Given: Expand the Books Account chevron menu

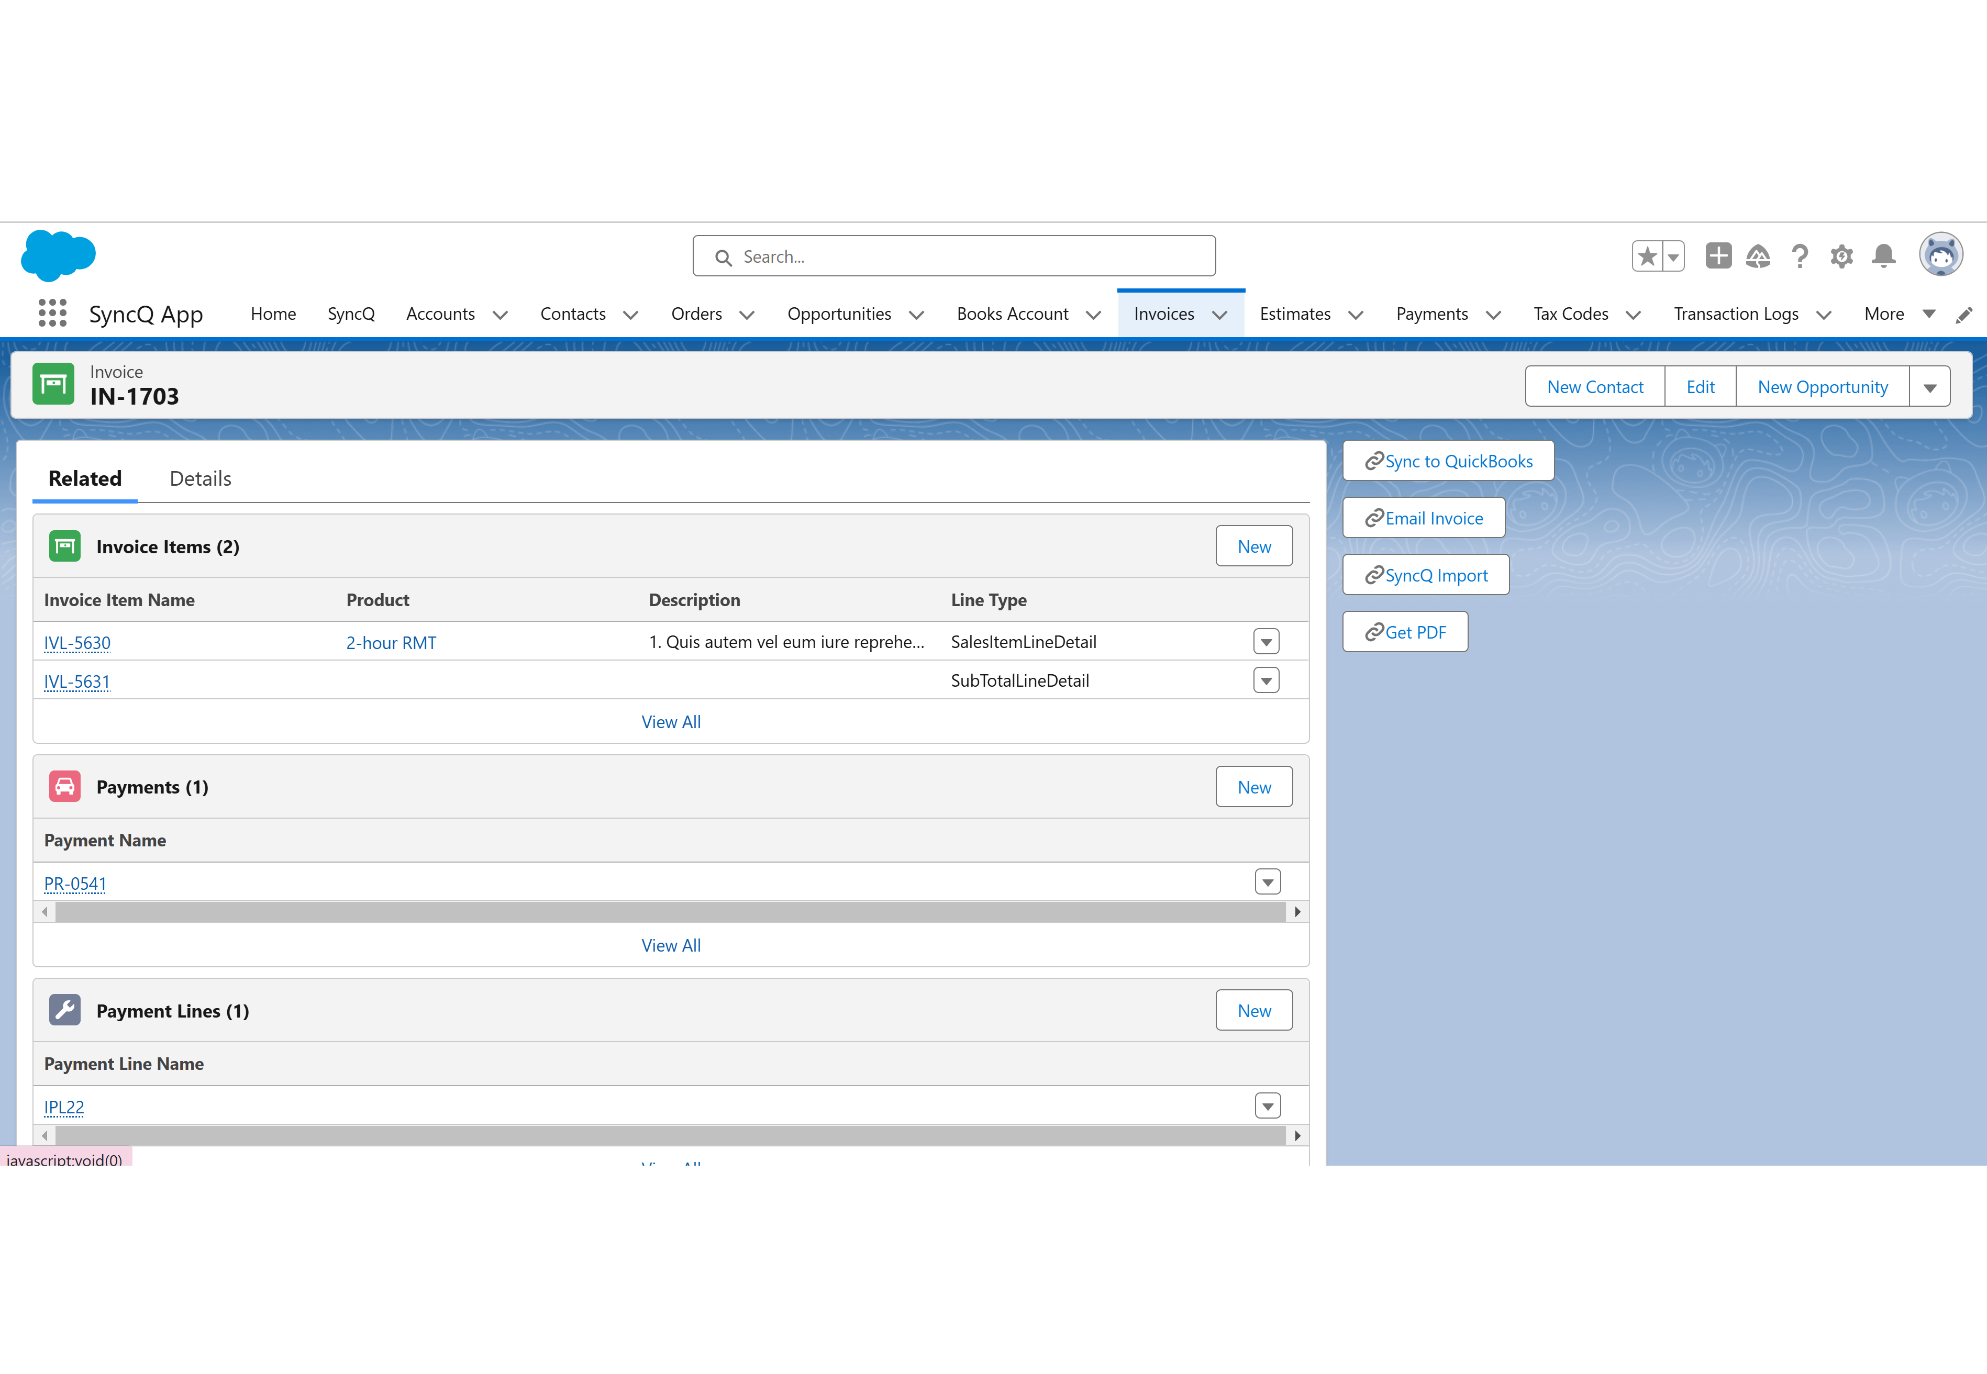Looking at the screenshot, I should [x=1093, y=315].
